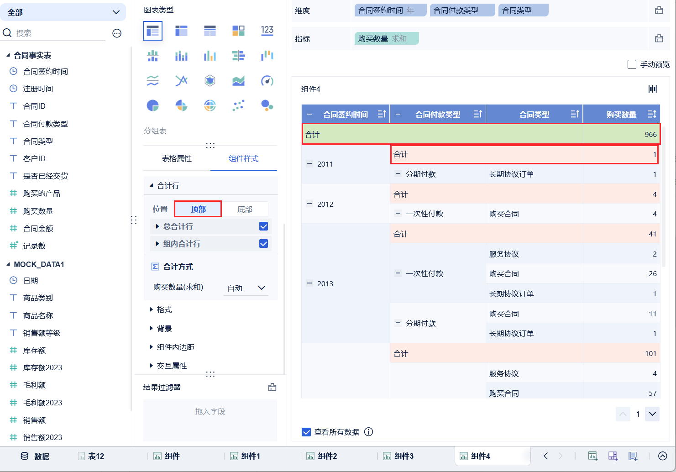The width and height of the screenshot is (676, 472).
Task: Open the 数据 tab in the bottom bar
Action: [x=35, y=456]
